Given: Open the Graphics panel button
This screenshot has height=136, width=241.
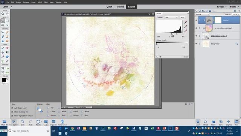Looking at the screenshot, I should click(229, 122).
